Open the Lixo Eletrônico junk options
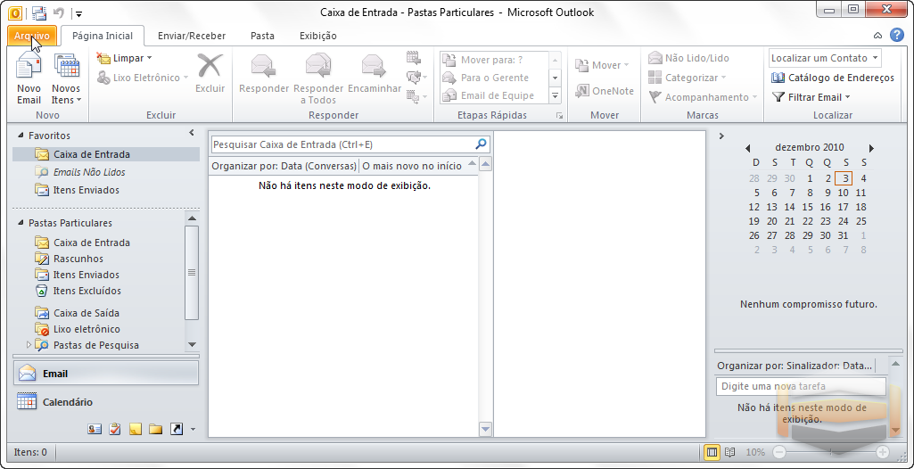Screen dimensions: 914x469 [143, 78]
